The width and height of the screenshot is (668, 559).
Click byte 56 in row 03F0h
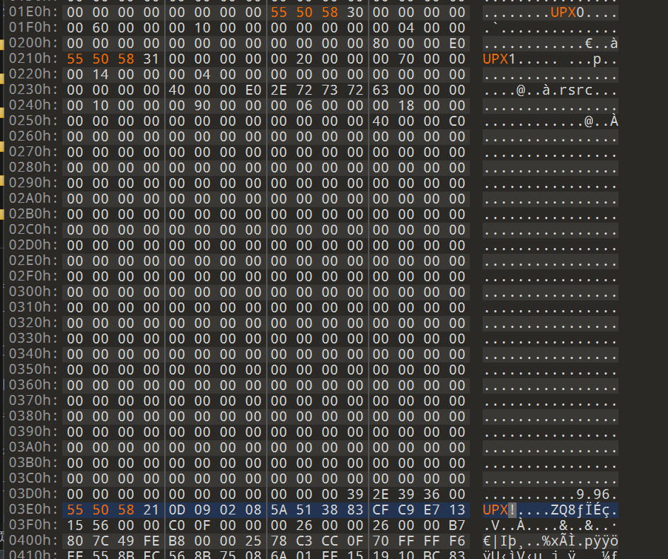(x=100, y=525)
